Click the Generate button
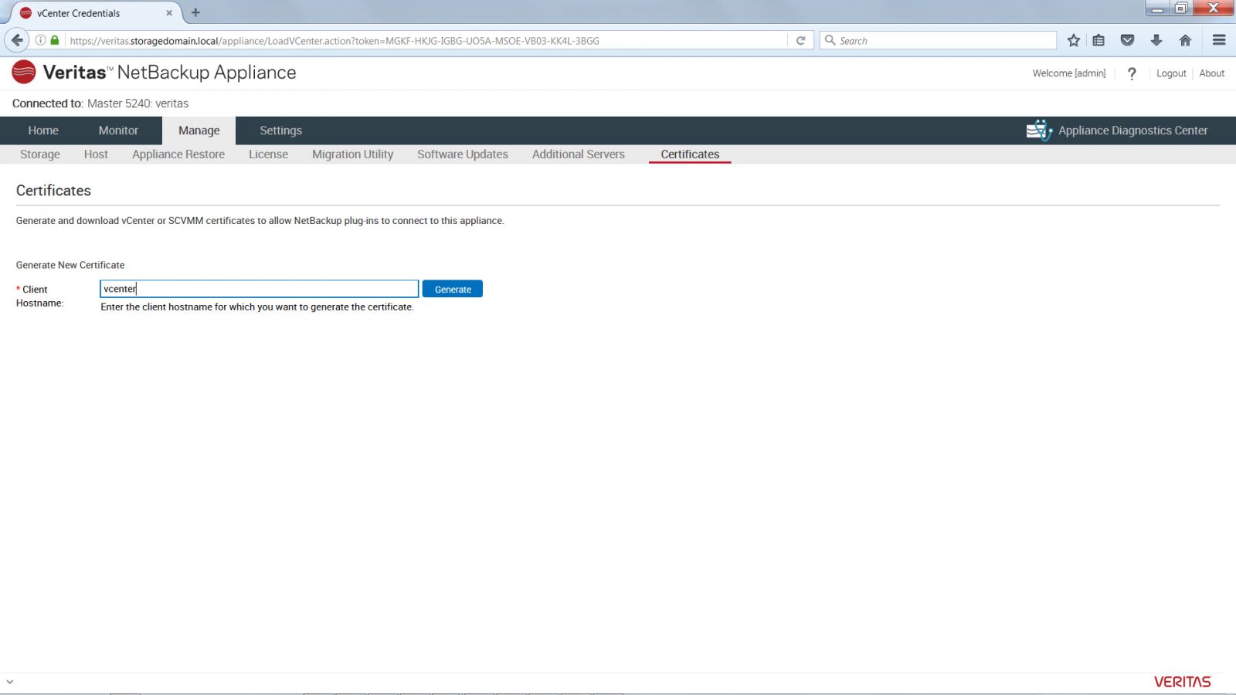The image size is (1236, 695). tap(453, 289)
